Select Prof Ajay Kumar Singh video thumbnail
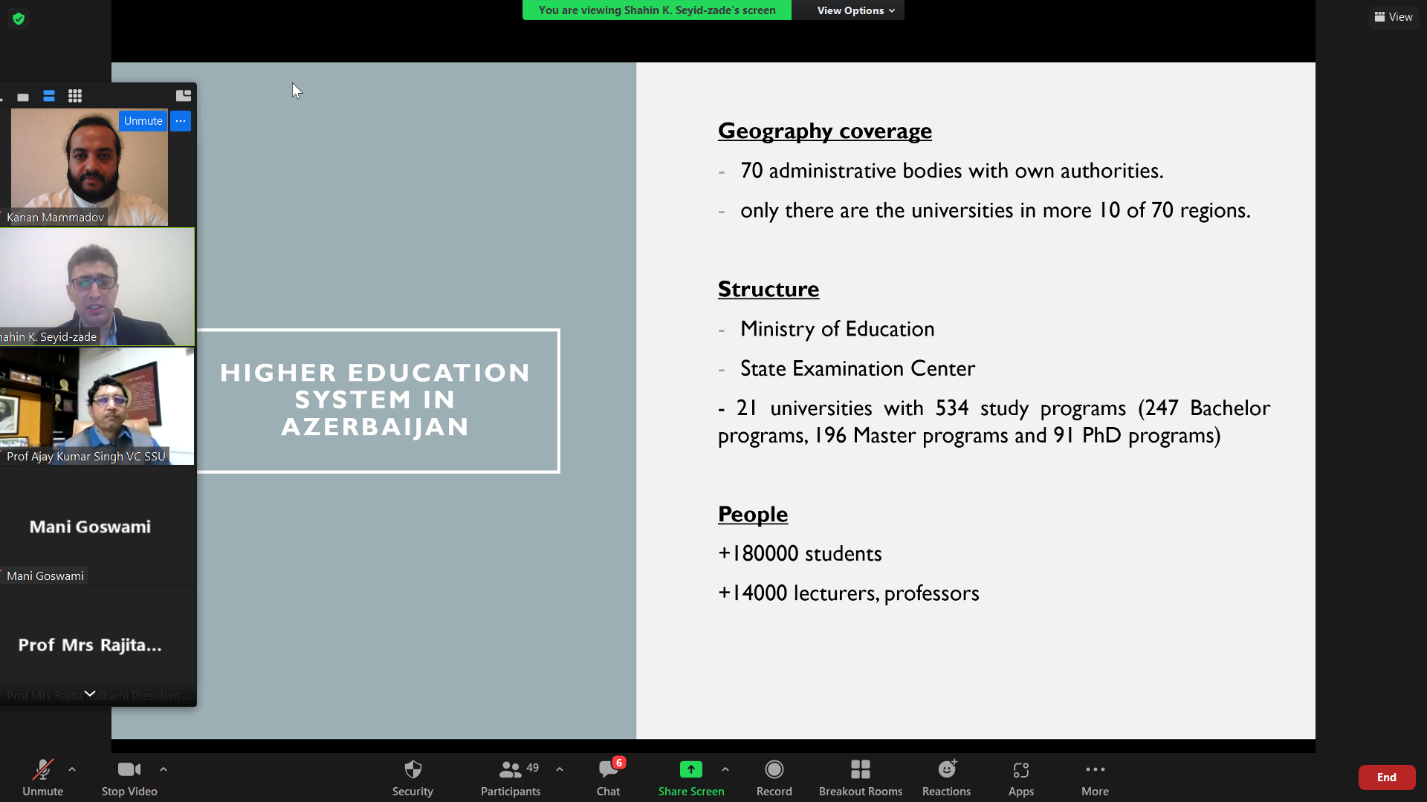The width and height of the screenshot is (1427, 802). [97, 406]
